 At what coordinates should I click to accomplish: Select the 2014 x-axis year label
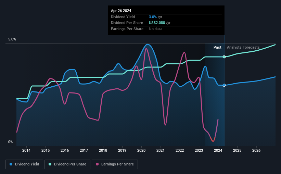pos(26,150)
